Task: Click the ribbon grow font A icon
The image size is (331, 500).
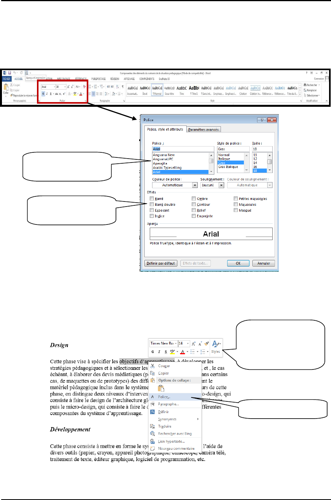Action: (68, 87)
